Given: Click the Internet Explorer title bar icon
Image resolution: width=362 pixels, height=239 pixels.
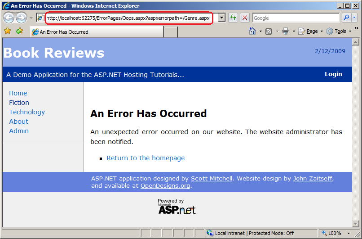Looking at the screenshot, I should (x=6, y=5).
